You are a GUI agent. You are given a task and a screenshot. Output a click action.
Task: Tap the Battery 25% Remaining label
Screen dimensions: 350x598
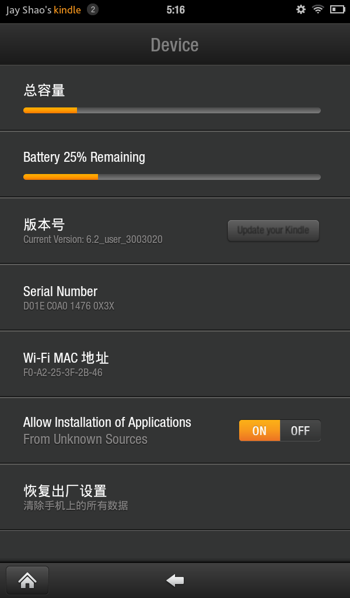84,157
